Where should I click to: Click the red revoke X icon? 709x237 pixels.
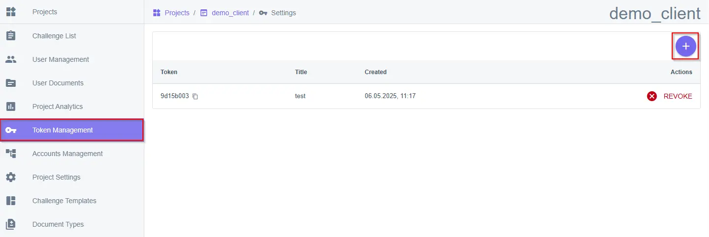(652, 96)
